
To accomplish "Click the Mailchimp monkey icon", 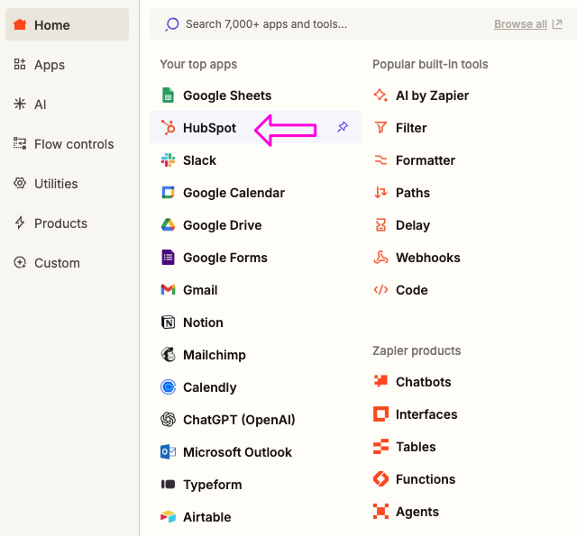I will (x=169, y=354).
